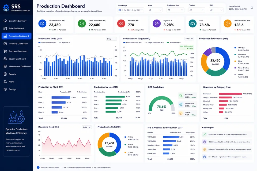Click the Availability icon in OEE Breakdown
Viewport: 257px width, 171px height.
[181, 96]
